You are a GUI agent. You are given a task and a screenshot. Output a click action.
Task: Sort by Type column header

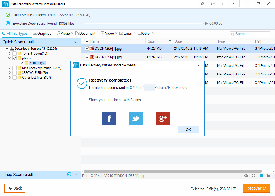(234, 41)
